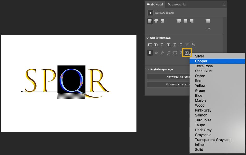
Task: Center-align the text paragraph
Action: click(x=156, y=21)
